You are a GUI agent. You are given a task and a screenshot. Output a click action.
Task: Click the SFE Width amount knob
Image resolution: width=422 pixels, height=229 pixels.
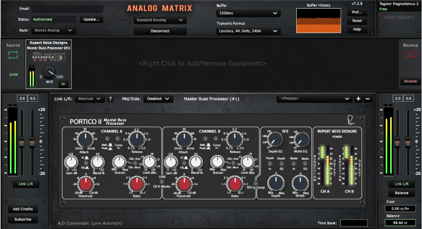(x=300, y=182)
